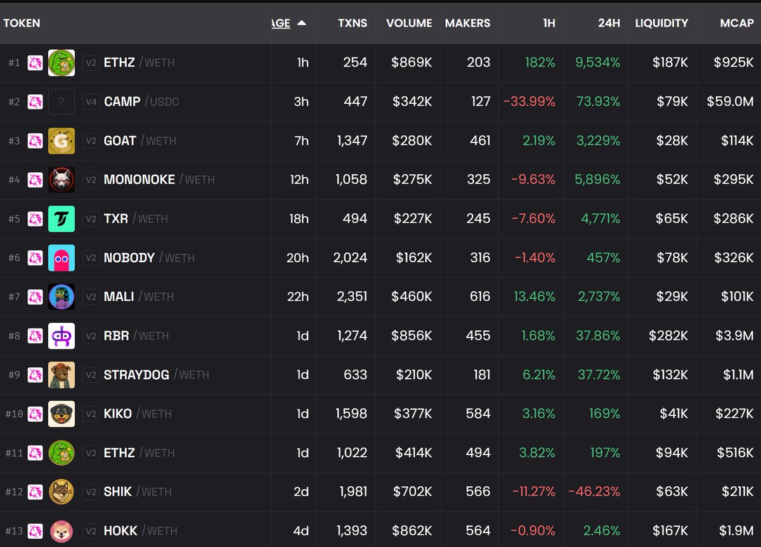Click the placeholder icon for CAMP token
The image size is (761, 547).
click(62, 101)
